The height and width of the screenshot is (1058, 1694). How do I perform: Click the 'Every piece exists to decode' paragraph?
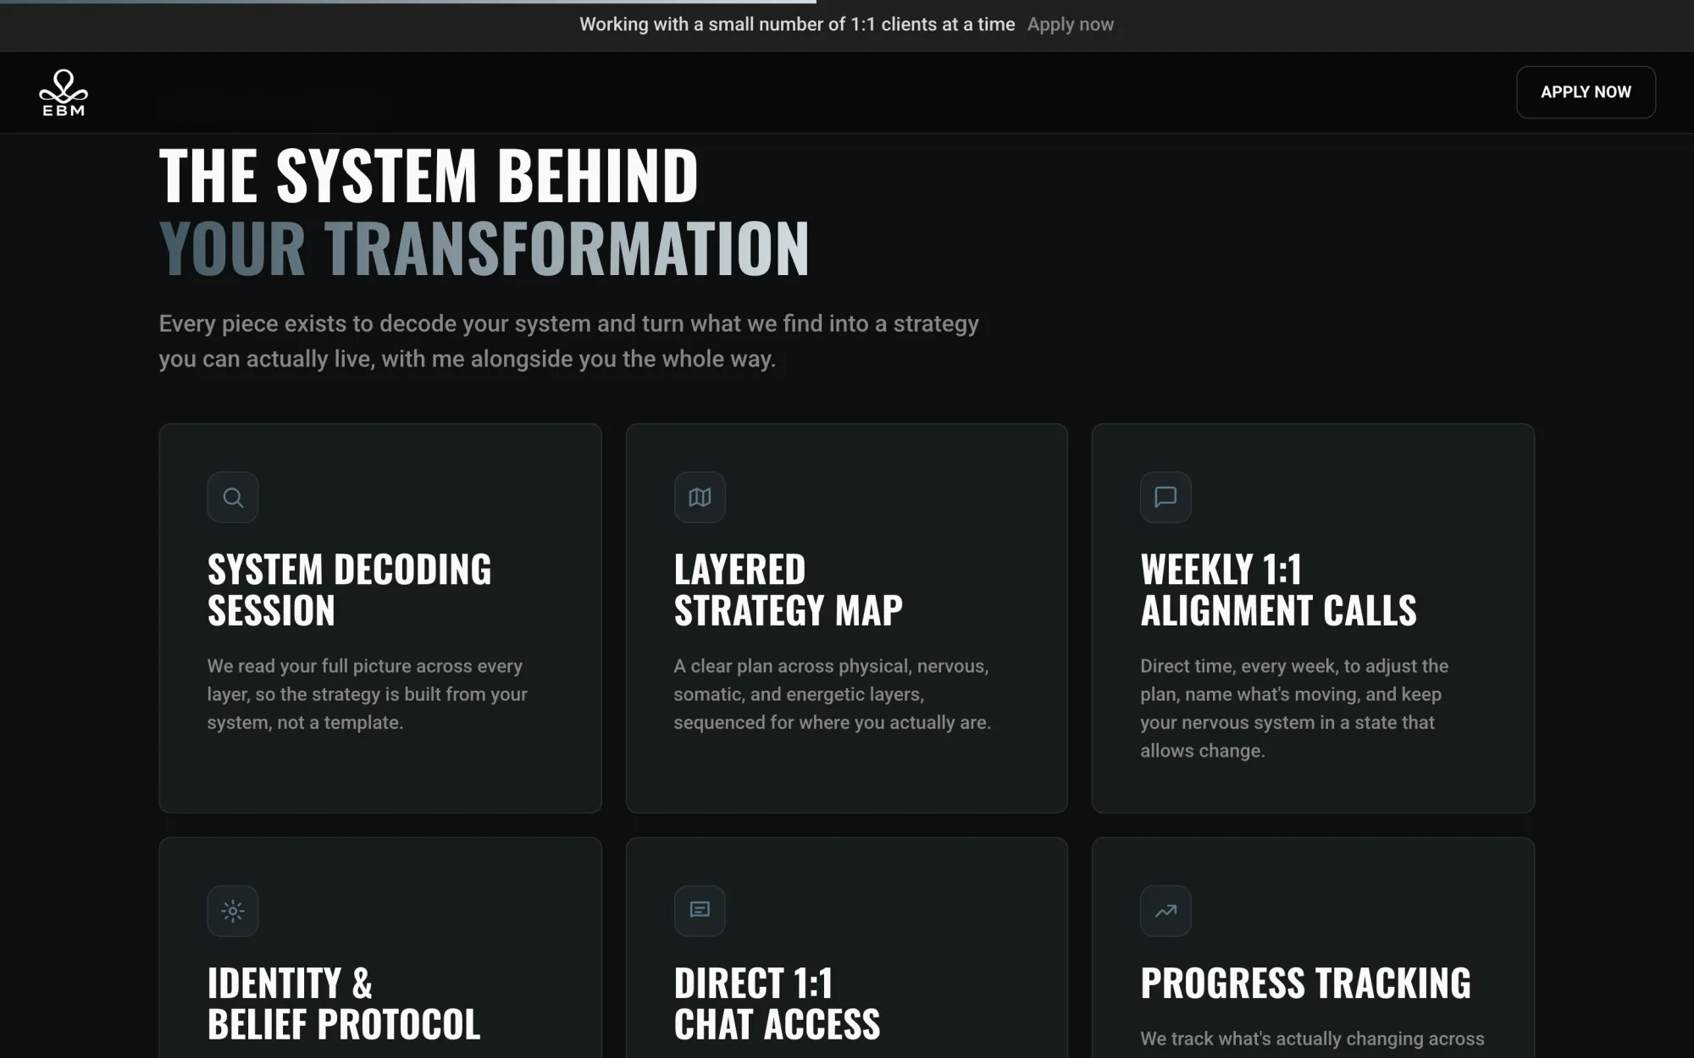[x=568, y=341]
